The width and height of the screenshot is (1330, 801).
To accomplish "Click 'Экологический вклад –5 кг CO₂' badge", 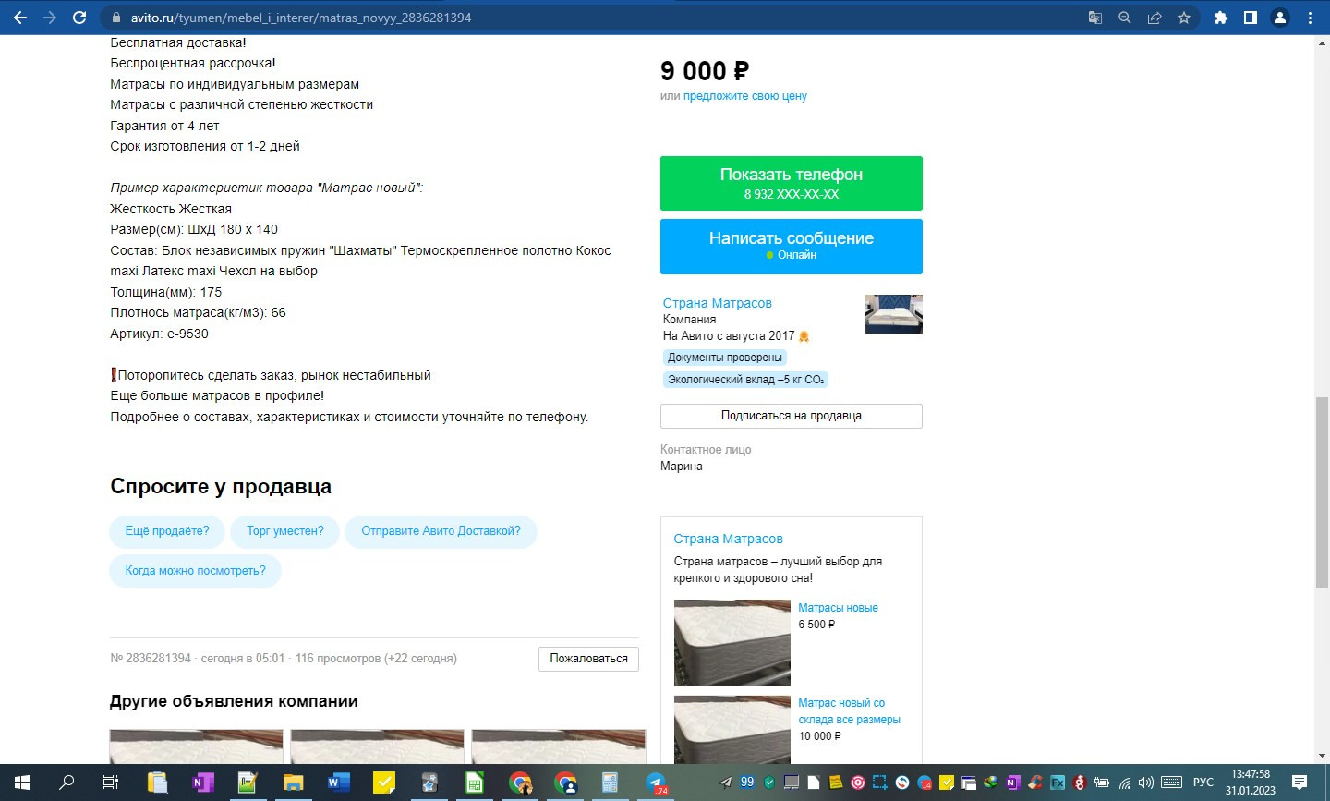I will click(745, 380).
